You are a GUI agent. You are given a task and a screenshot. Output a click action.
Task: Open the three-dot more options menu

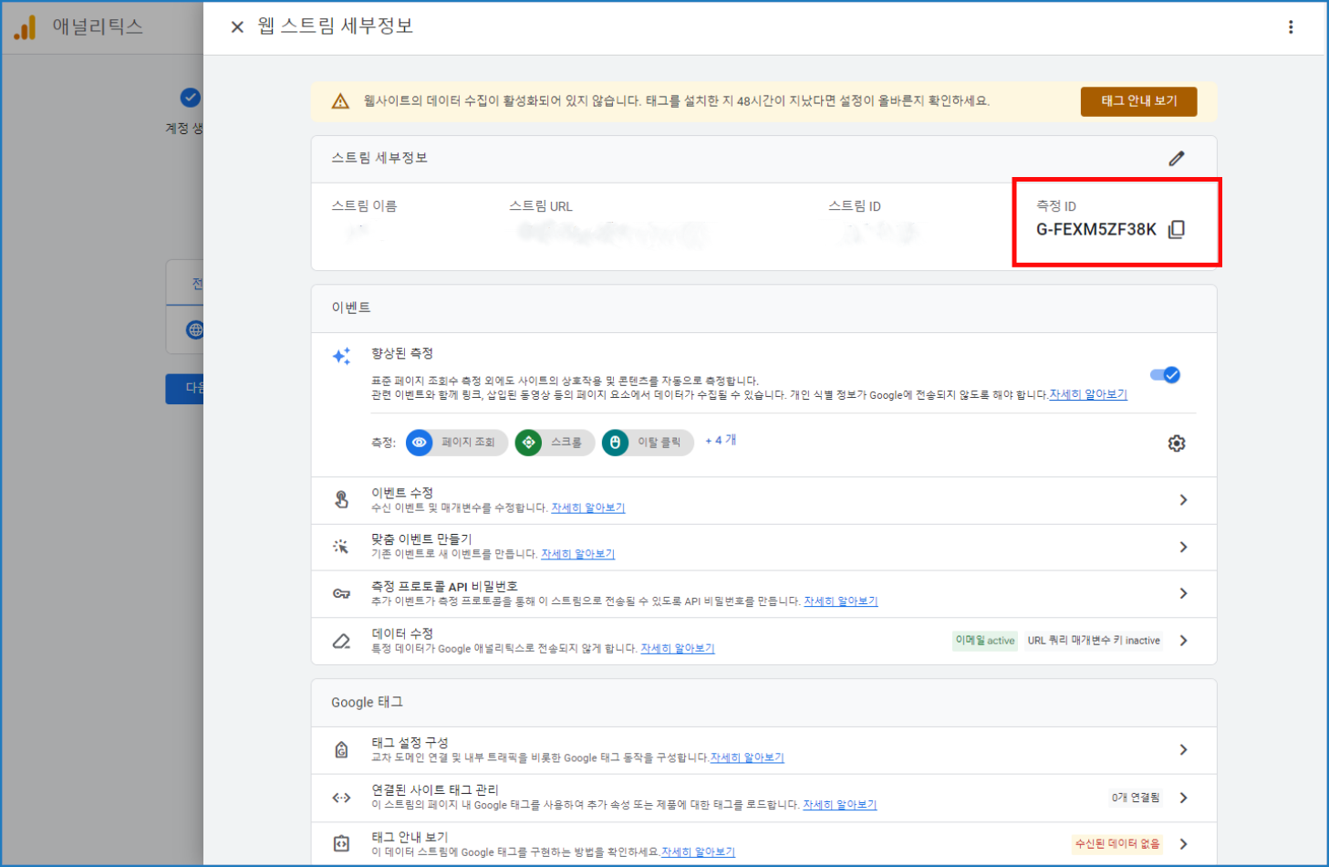[x=1290, y=27]
